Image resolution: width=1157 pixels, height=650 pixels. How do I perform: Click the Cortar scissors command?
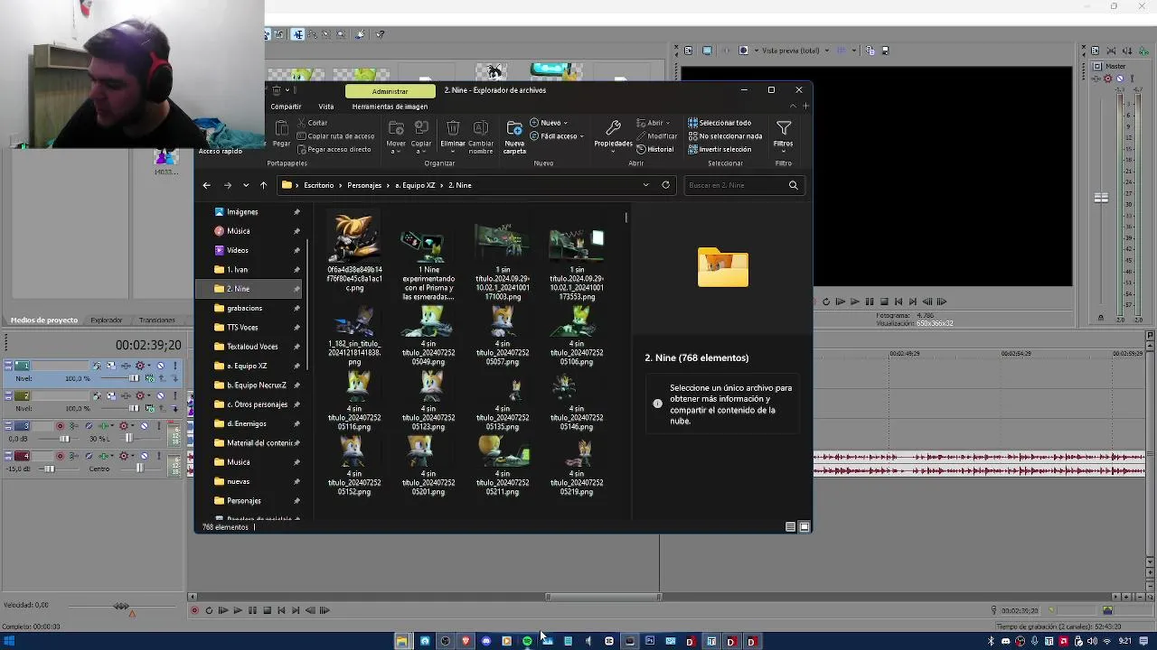(x=313, y=123)
